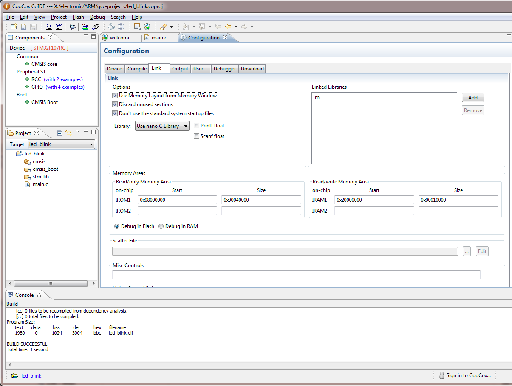Click the Last Edit Location arrow icon
Viewport: 512px width, 386px height.
point(218,27)
